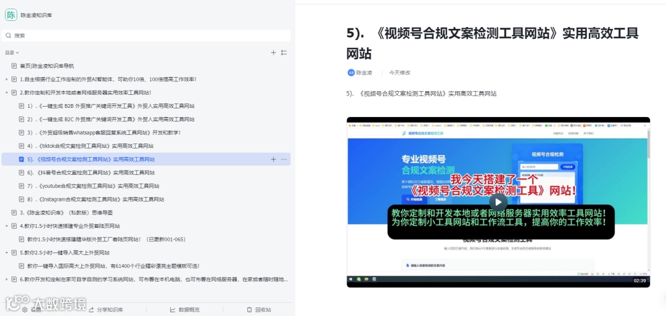Open 4.教你1.5小时快速搭建专业外贸着陆页网站

[x=70, y=226]
